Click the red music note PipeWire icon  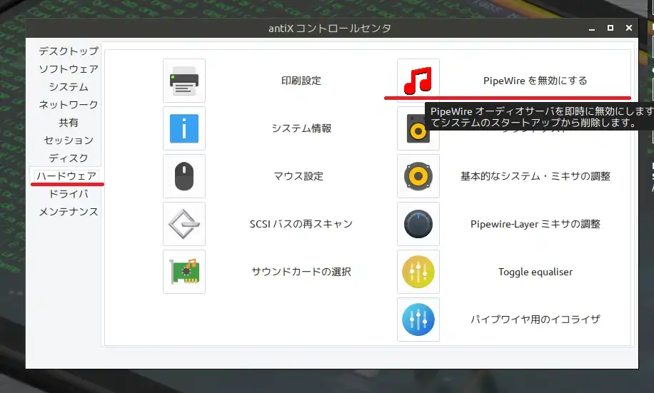[x=418, y=81]
